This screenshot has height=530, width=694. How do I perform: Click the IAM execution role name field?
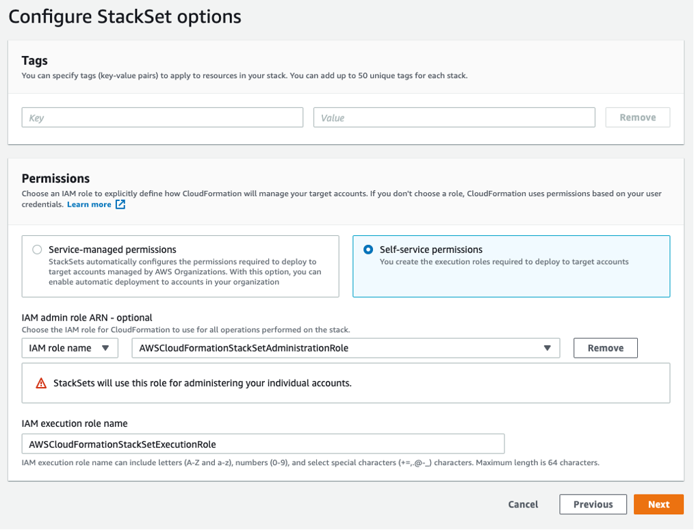click(262, 444)
